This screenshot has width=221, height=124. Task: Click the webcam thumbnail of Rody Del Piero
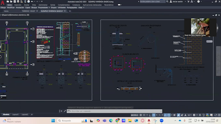coord(200,28)
